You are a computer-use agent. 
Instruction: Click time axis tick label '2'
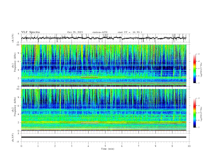click(x=55, y=146)
